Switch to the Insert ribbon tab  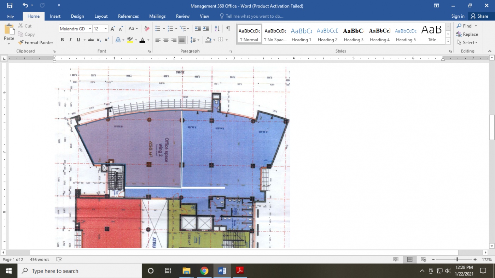point(55,16)
